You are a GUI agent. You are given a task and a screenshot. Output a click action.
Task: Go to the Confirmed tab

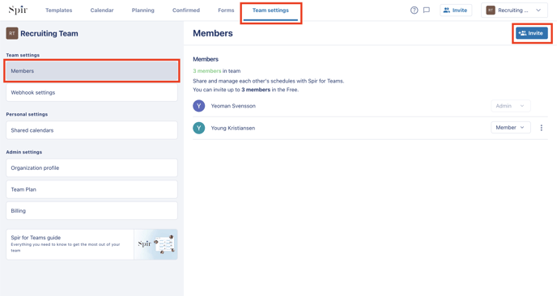tap(186, 11)
